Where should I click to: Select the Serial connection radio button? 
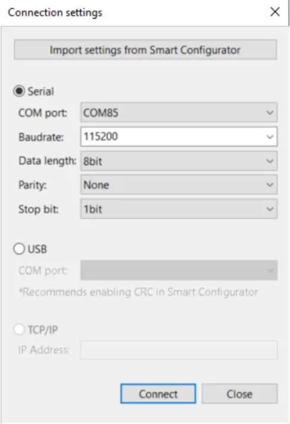tap(19, 91)
